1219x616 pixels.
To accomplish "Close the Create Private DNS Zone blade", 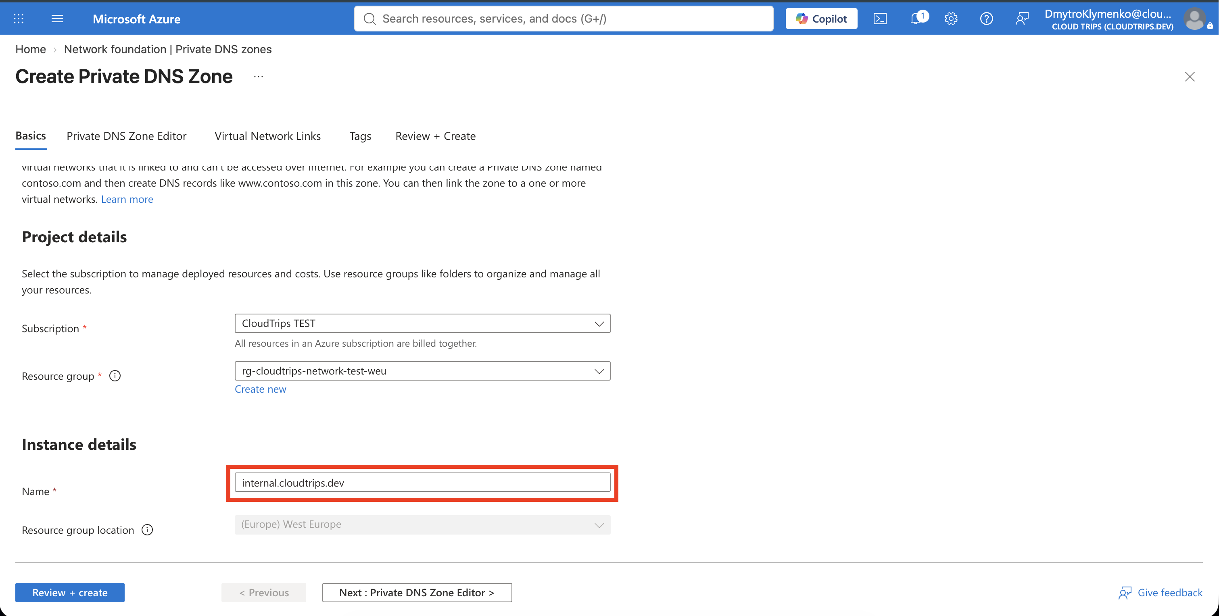I will (1190, 77).
